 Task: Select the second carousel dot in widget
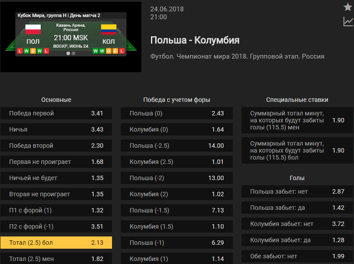coord(74,53)
